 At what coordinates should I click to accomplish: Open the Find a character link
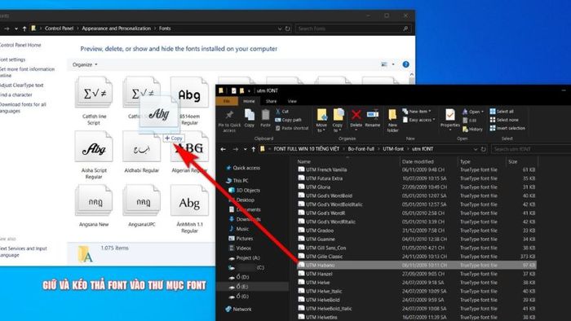16,95
